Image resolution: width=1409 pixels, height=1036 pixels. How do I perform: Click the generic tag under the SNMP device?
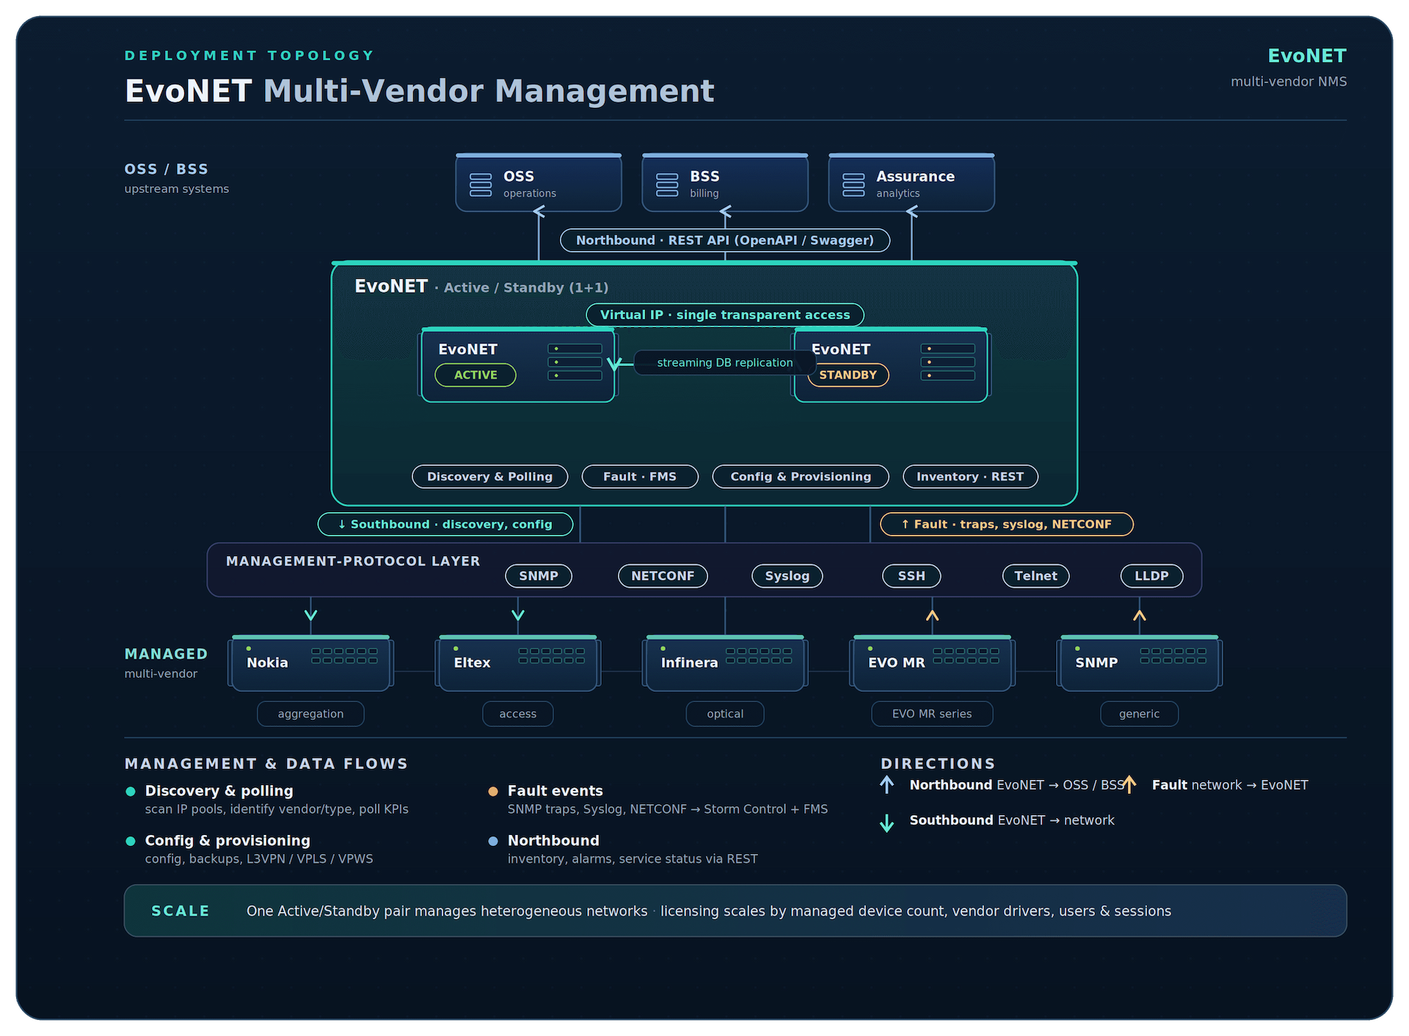pyautogui.click(x=1140, y=714)
